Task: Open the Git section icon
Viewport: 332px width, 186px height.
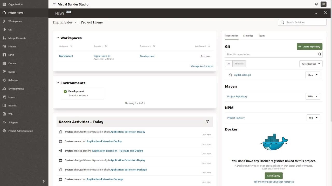Action: pos(4,29)
